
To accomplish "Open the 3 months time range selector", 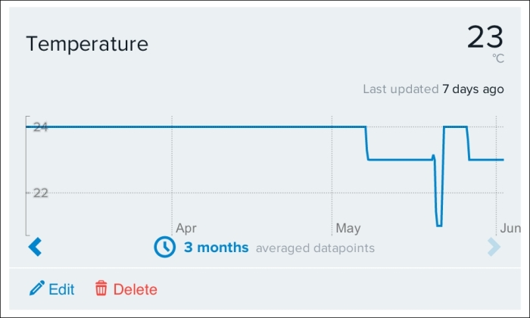I will (x=216, y=248).
